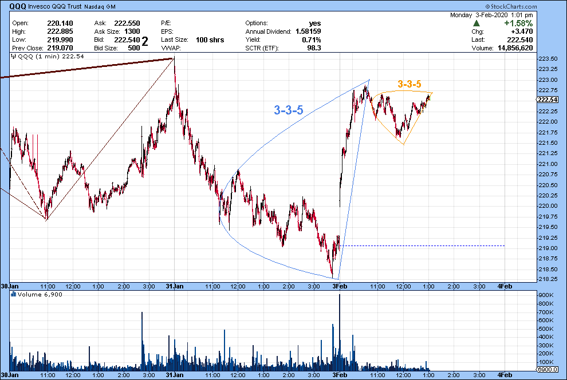The image size is (567, 380).
Task: Click the green up-triangle change indicator
Action: click(x=477, y=23)
